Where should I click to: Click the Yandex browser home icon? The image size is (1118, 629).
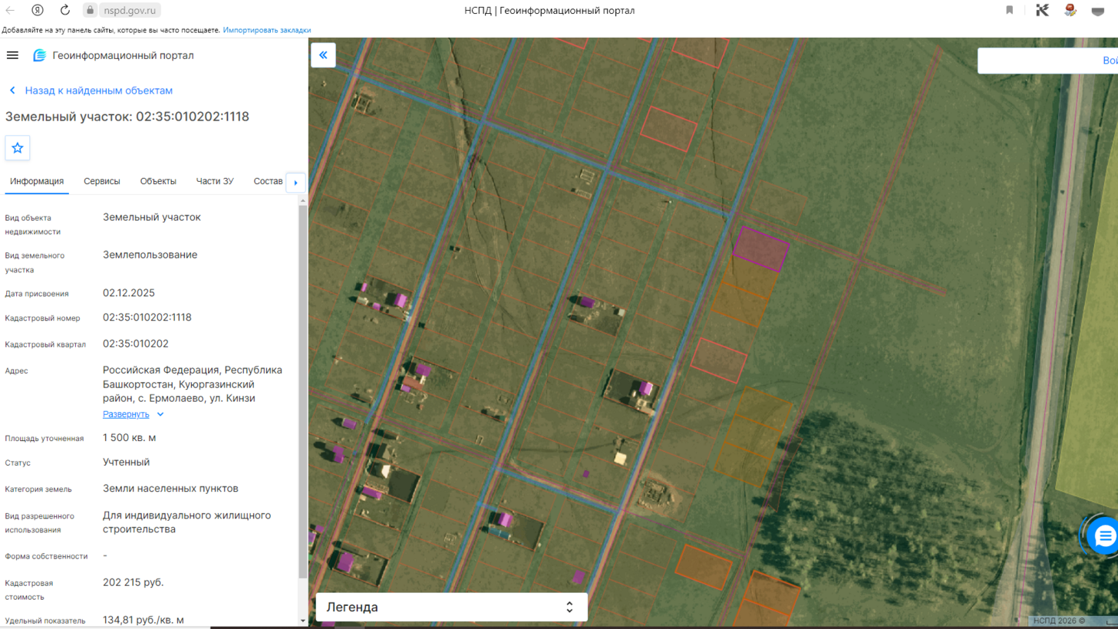click(x=38, y=10)
